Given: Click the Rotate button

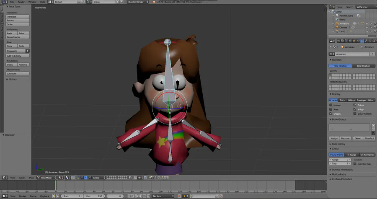Looking at the screenshot, I should (18, 21).
